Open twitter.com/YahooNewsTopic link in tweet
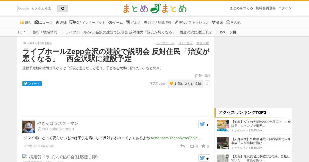 pos(176,138)
